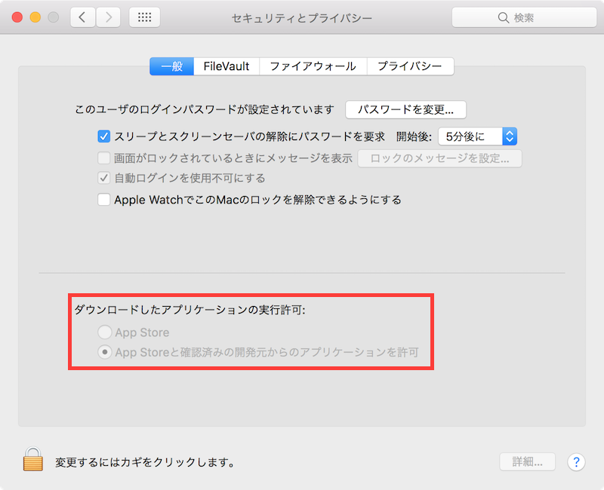The width and height of the screenshot is (604, 490).
Task: Click the ロックのメッセージを設定 button
Action: [439, 158]
